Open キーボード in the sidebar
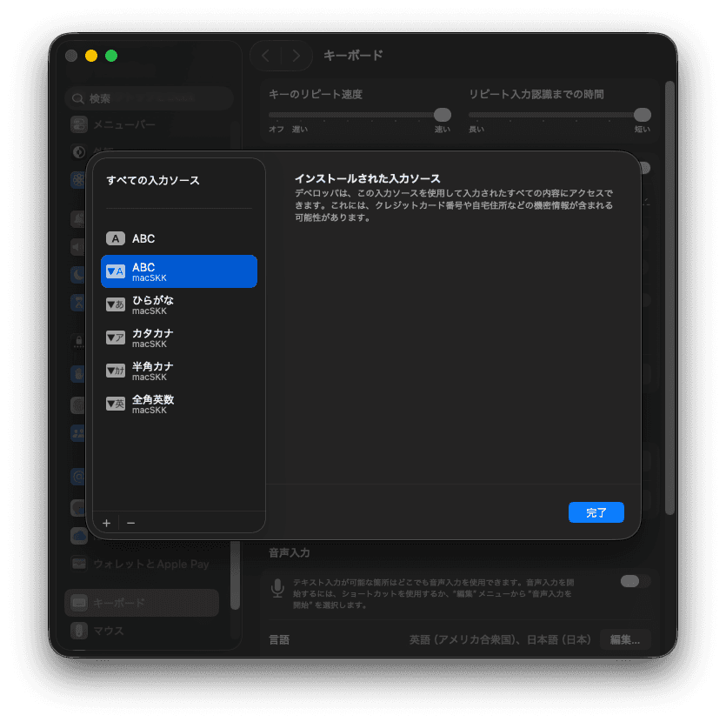 [142, 603]
